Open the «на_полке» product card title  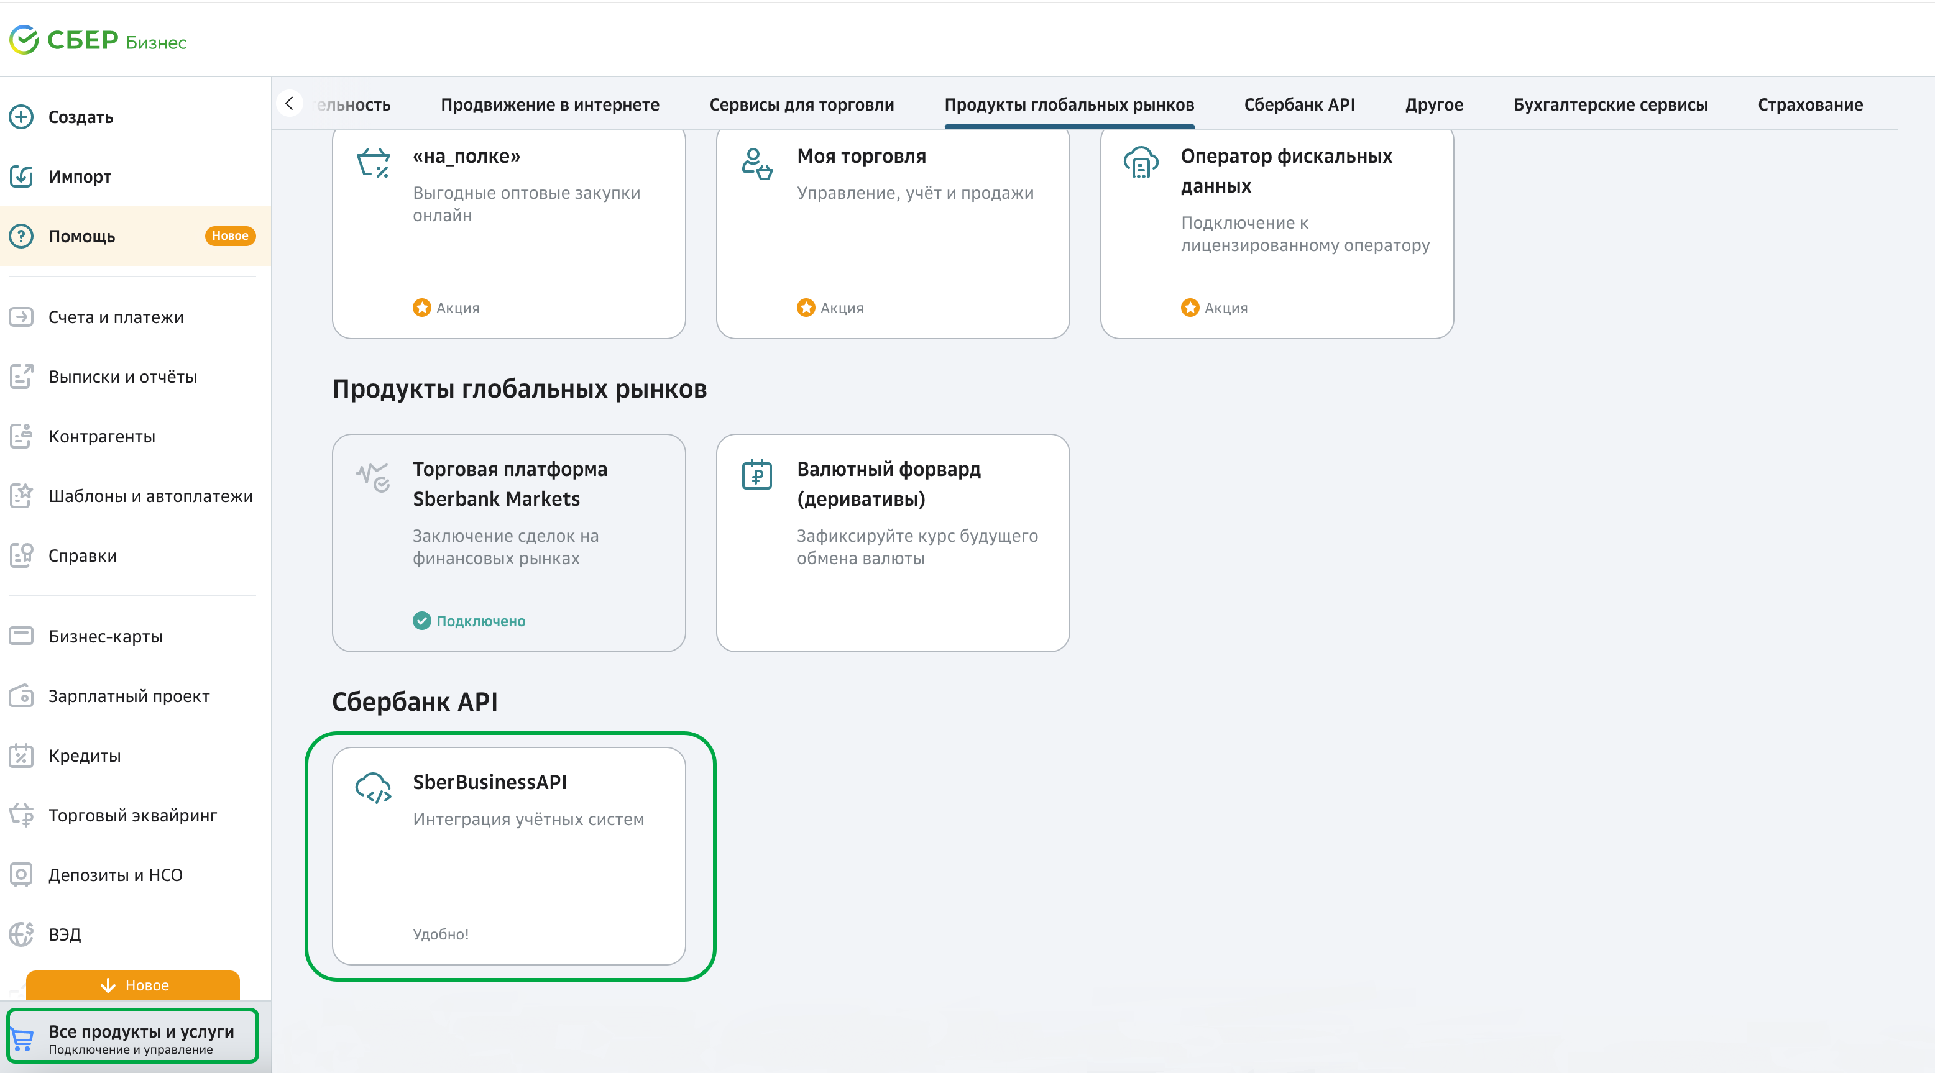(x=466, y=156)
